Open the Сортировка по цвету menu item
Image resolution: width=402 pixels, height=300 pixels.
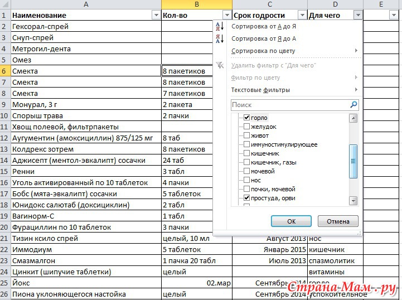(288, 51)
